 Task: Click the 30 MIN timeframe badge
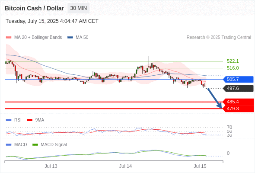pyautogui.click(x=78, y=8)
